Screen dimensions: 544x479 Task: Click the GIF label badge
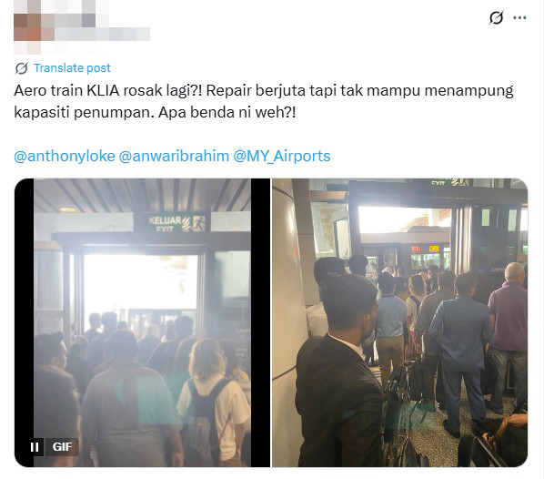click(x=63, y=447)
